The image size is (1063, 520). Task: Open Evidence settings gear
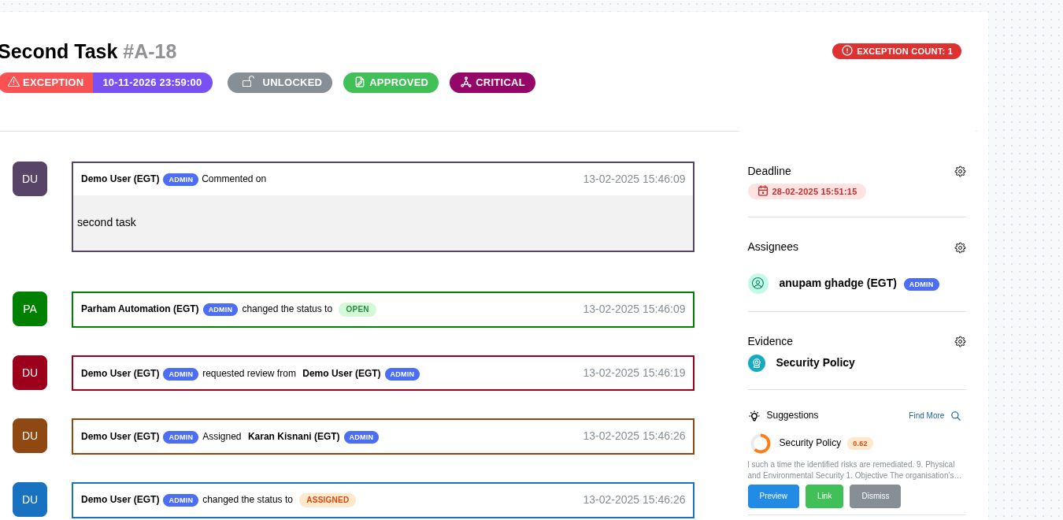pos(960,341)
